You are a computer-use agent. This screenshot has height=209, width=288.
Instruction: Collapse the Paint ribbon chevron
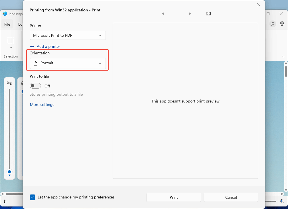tap(283, 56)
